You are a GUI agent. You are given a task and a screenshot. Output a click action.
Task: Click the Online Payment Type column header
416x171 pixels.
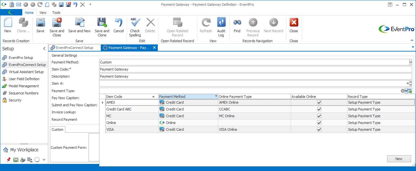(x=254, y=97)
